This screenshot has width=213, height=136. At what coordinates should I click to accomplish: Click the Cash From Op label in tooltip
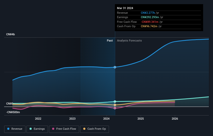[126, 26]
